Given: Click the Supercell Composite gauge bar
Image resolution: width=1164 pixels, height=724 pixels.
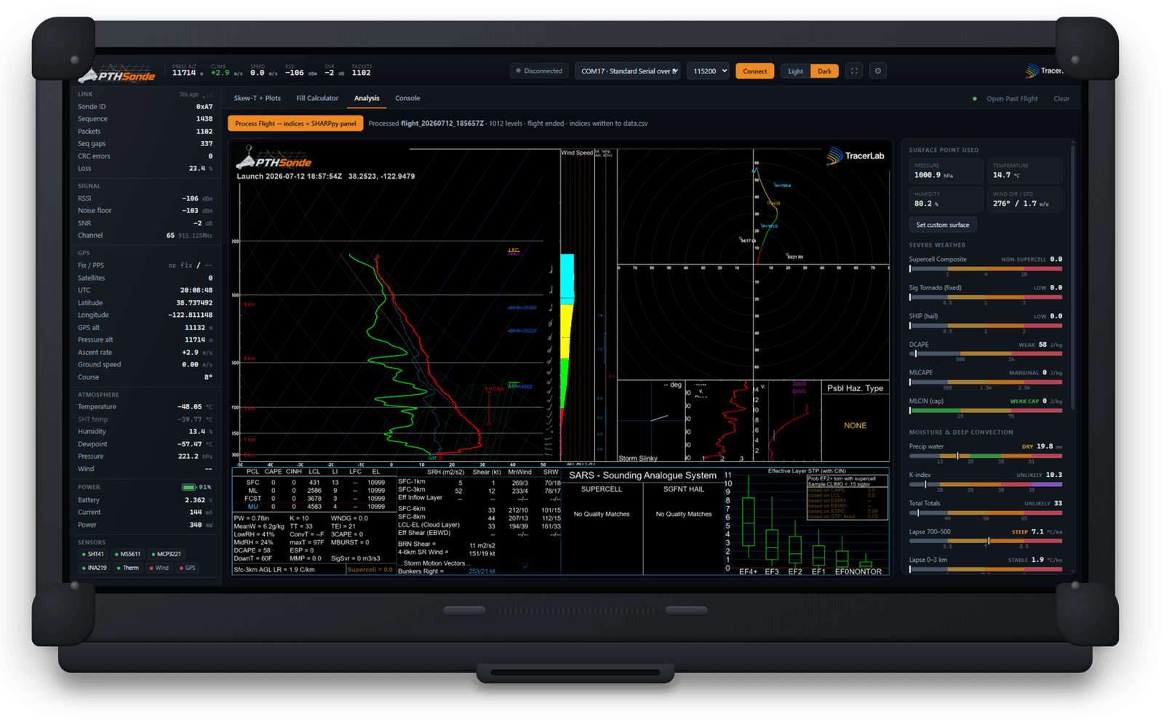Looking at the screenshot, I should tap(986, 269).
